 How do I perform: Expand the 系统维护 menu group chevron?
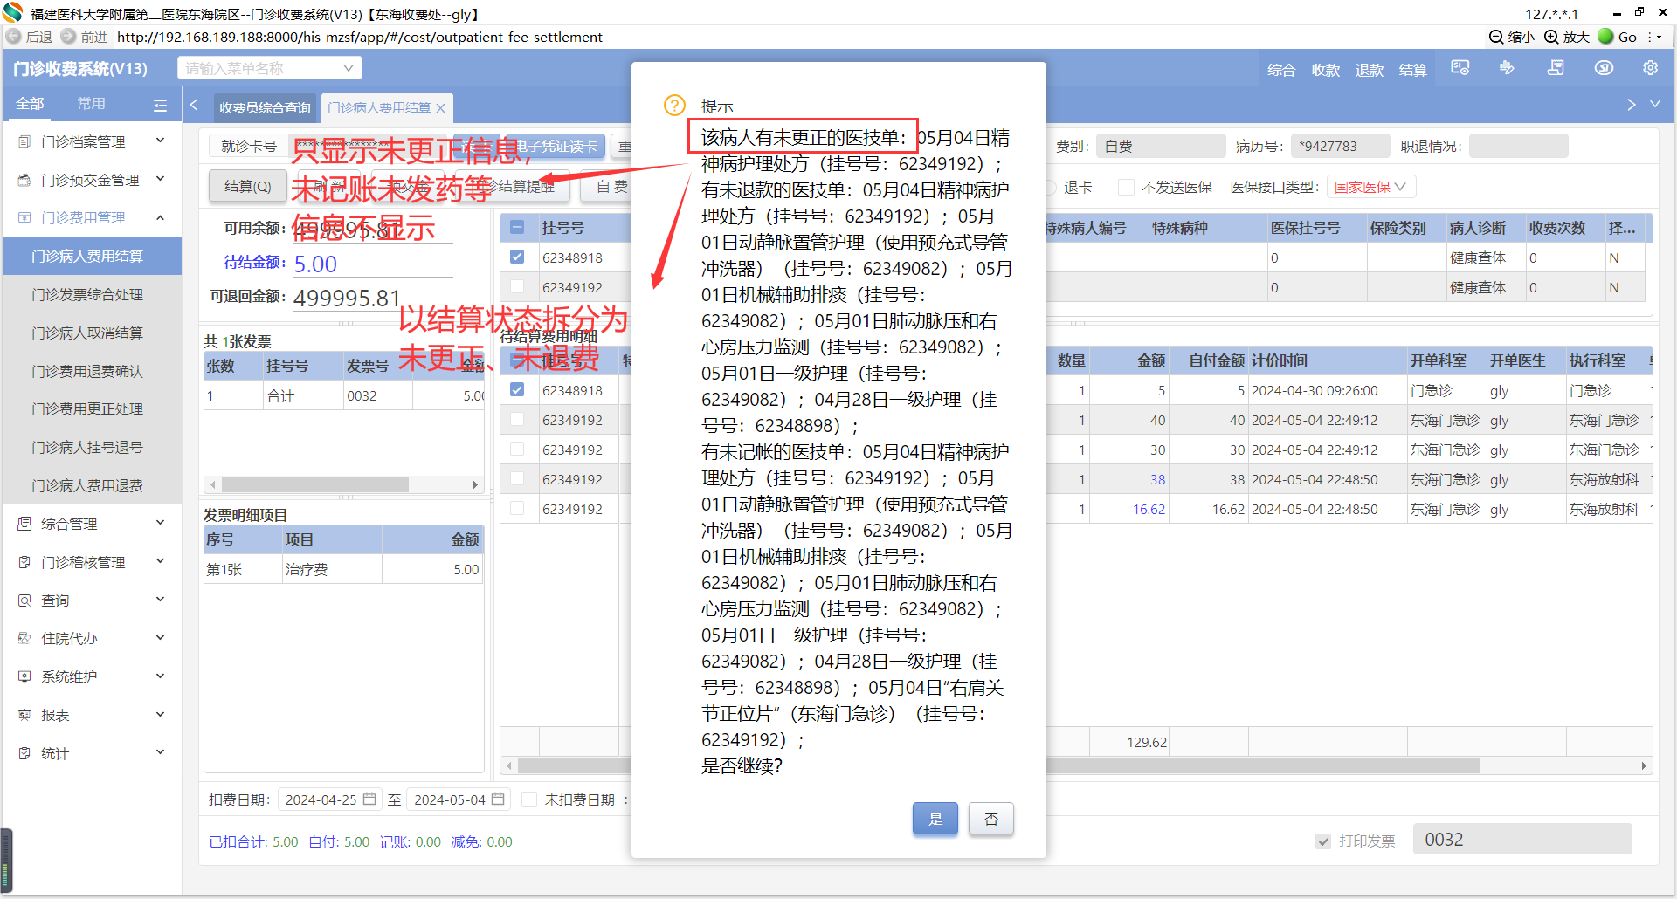point(160,676)
